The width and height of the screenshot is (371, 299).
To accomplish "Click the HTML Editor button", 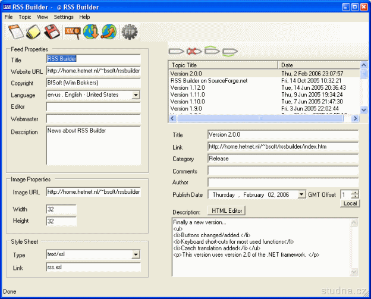I will pyautogui.click(x=226, y=211).
